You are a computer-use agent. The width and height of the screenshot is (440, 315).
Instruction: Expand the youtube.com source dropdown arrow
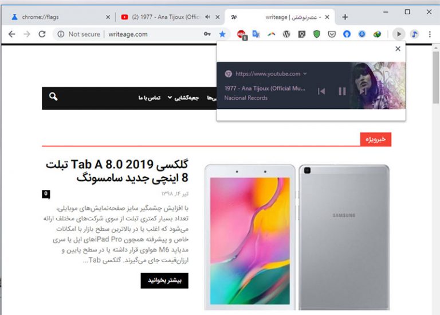[x=305, y=73]
